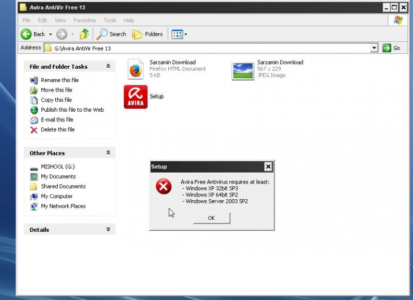Go up one folder level icon
Screen dimensions: 413x300
(x=84, y=34)
